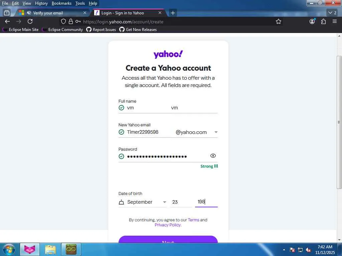
Task: Open the Bookmarks menu
Action: tap(61, 3)
